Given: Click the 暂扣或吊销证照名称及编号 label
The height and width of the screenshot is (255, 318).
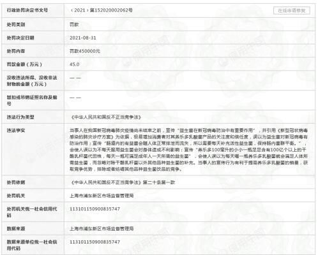Looking at the screenshot, I should pyautogui.click(x=32, y=101).
